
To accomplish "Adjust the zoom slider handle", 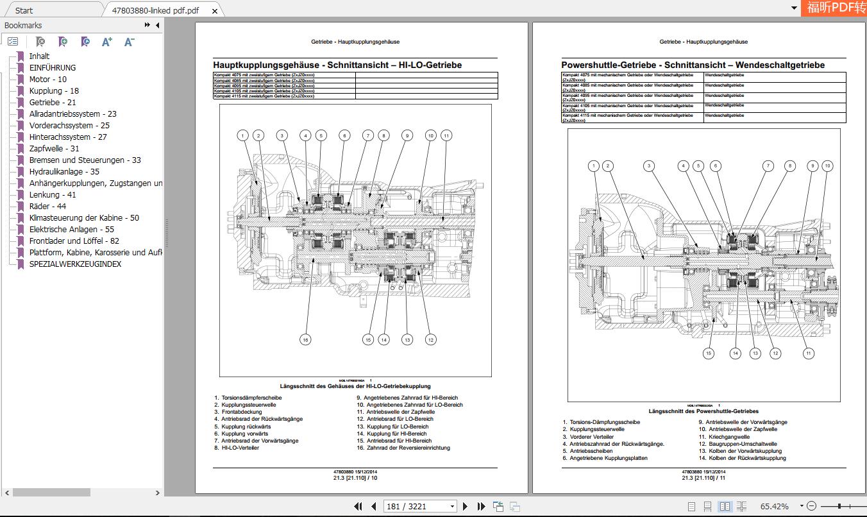I will pyautogui.click(x=839, y=506).
